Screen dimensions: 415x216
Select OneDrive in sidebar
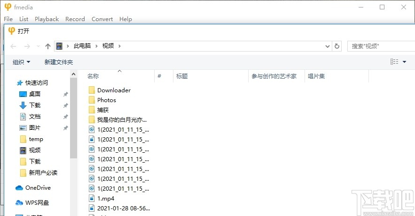pos(38,188)
